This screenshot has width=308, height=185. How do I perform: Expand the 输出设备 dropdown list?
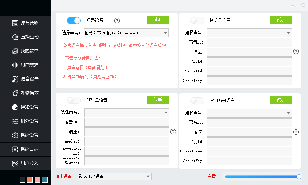pos(114,177)
